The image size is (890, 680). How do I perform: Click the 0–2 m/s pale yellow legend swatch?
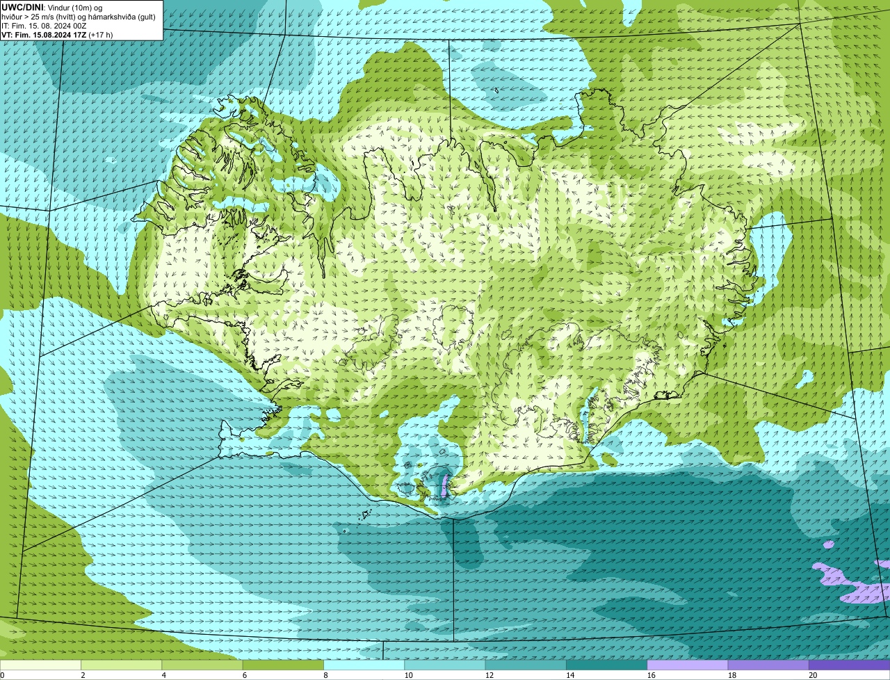click(x=40, y=665)
